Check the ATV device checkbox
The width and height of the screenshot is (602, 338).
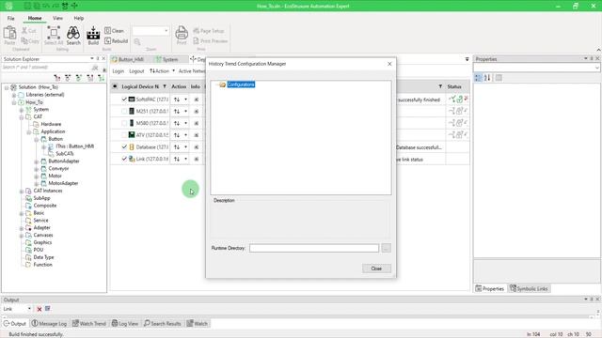(x=124, y=135)
